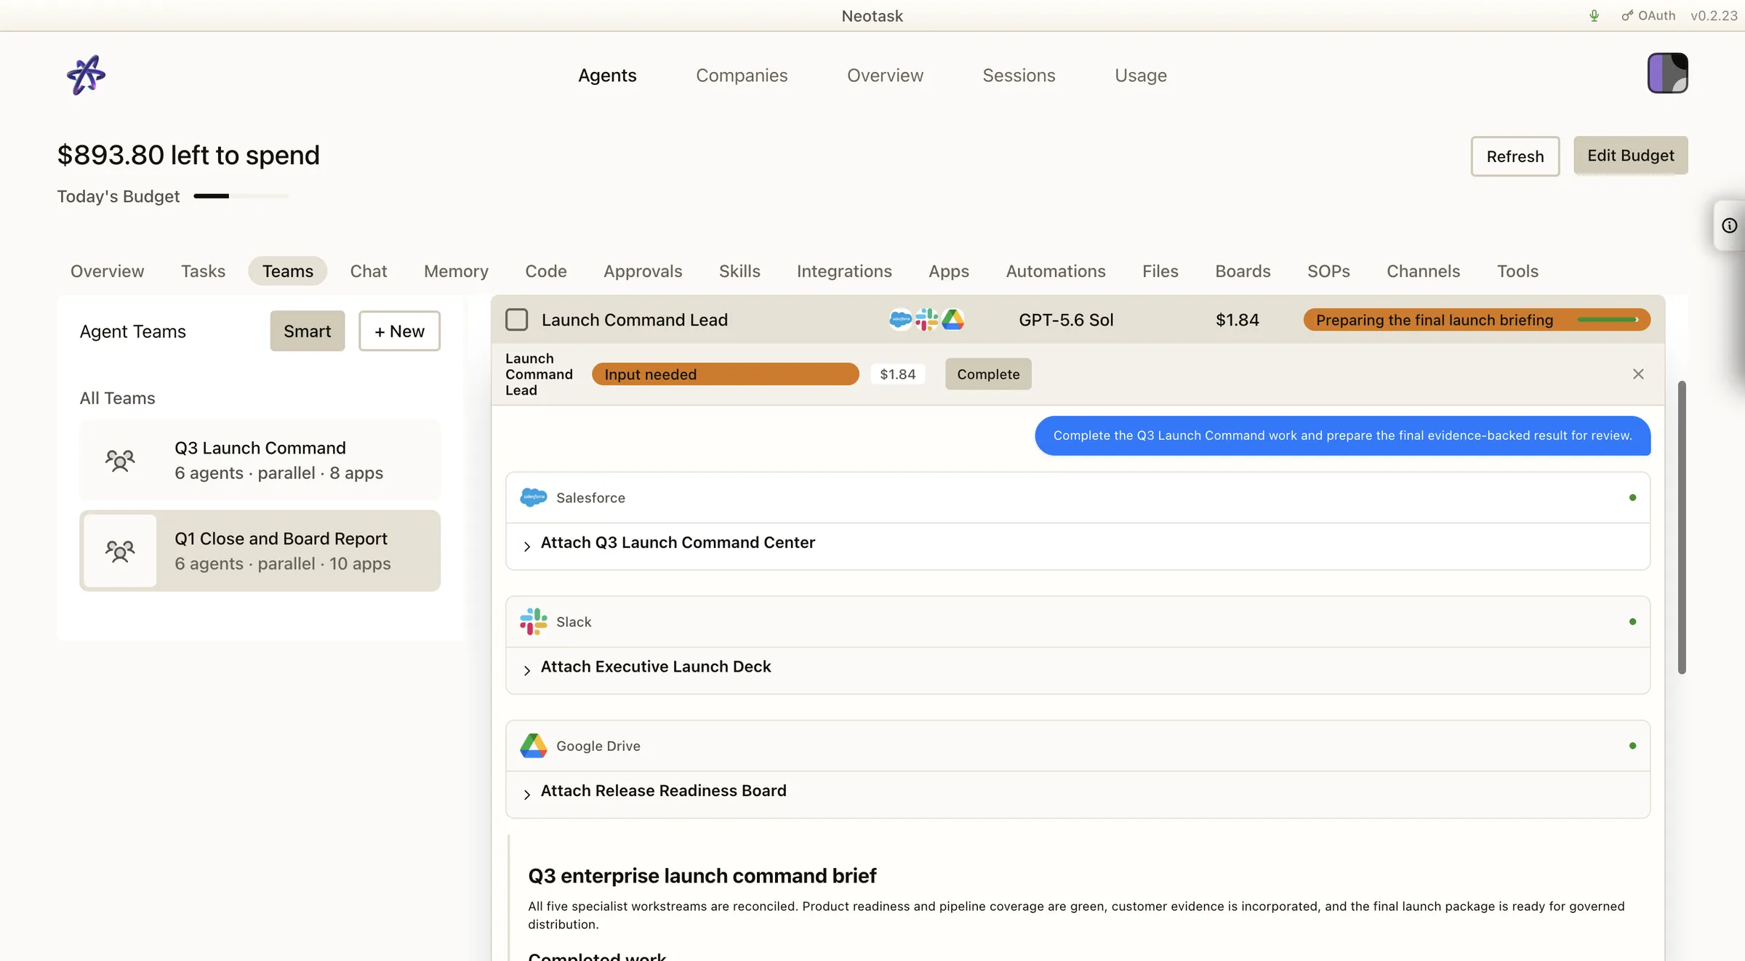Click the Slack green status dot
The width and height of the screenshot is (1745, 961).
(1632, 622)
